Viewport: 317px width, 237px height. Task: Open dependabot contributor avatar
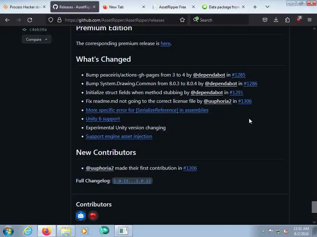pyautogui.click(x=81, y=216)
